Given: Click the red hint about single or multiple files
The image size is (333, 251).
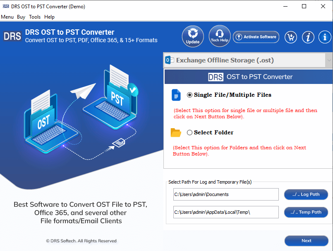Looking at the screenshot, I should (x=245, y=113).
